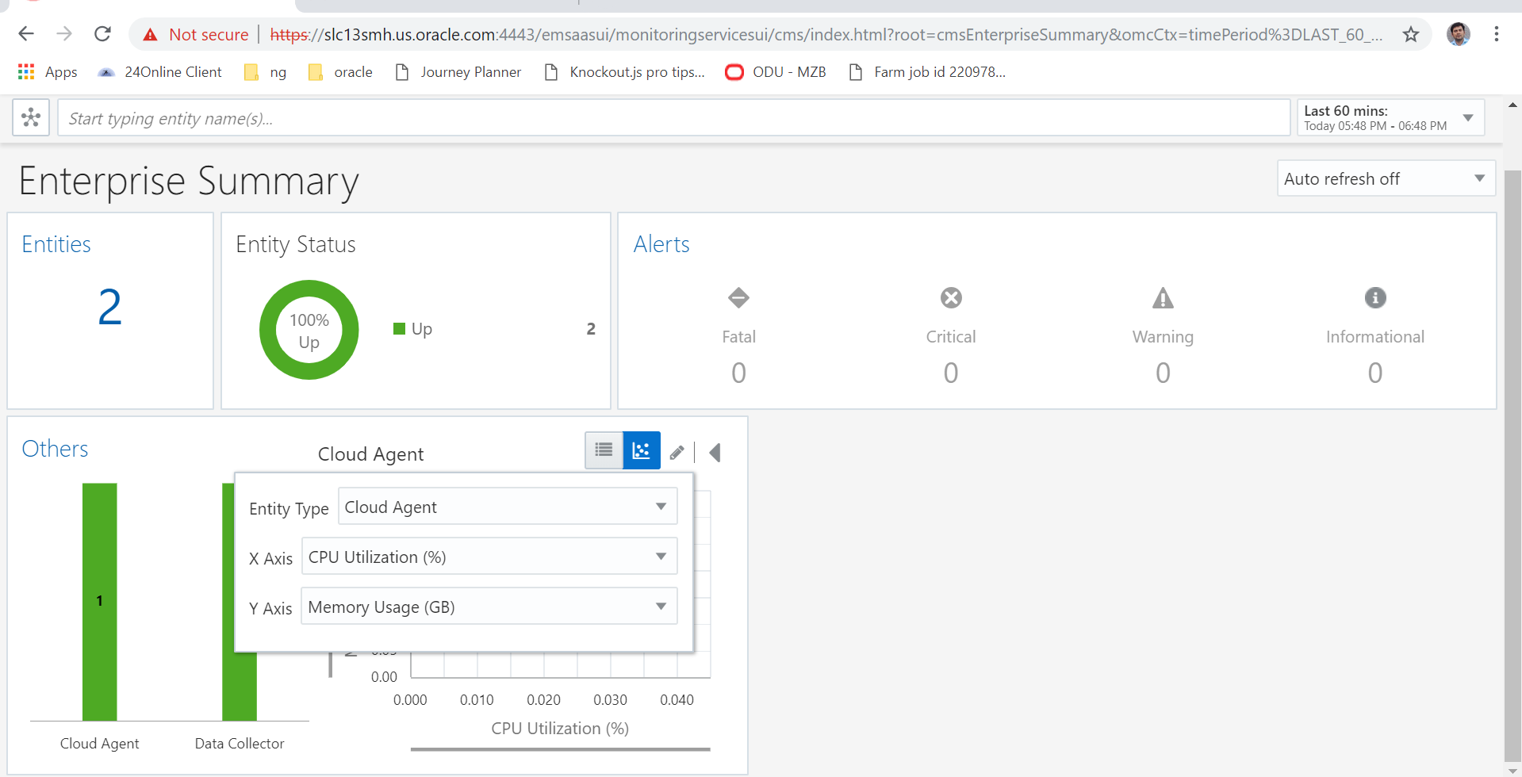Click the 100% Up donut chart
Viewport: 1522px width, 777px height.
point(309,330)
